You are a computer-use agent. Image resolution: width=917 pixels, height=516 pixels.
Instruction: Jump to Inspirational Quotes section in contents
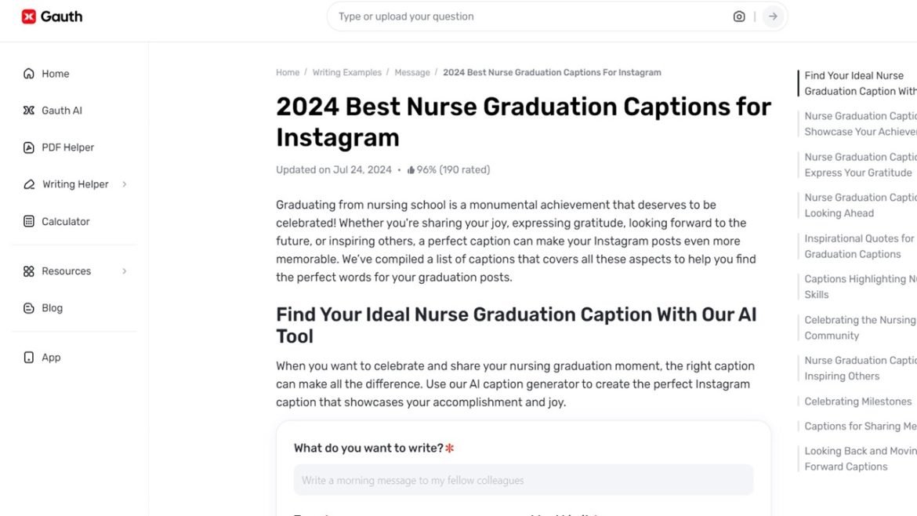click(858, 246)
